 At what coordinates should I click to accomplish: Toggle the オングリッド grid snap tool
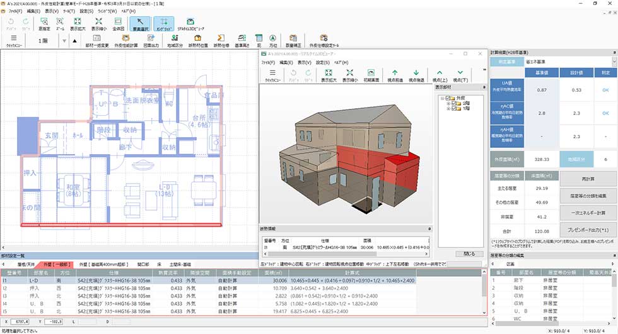coord(164,25)
